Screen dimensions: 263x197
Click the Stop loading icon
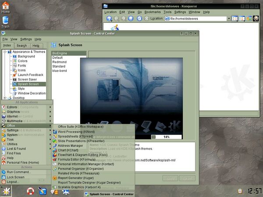point(146,18)
